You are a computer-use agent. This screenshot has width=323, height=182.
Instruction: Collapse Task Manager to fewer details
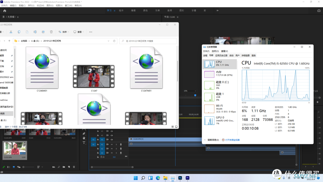coord(211,140)
